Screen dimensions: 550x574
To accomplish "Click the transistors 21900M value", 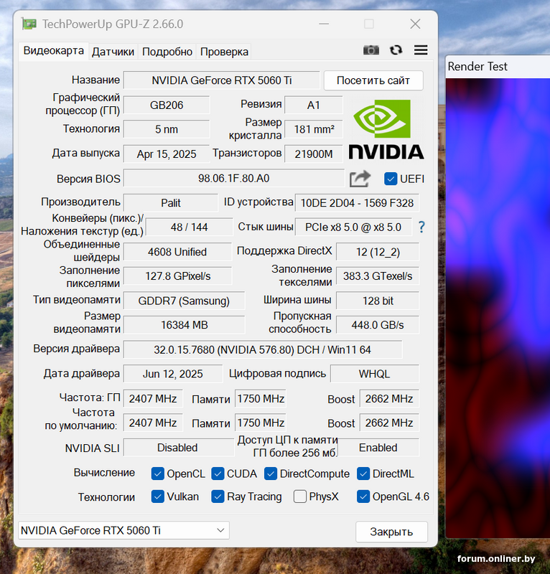I will [x=314, y=154].
